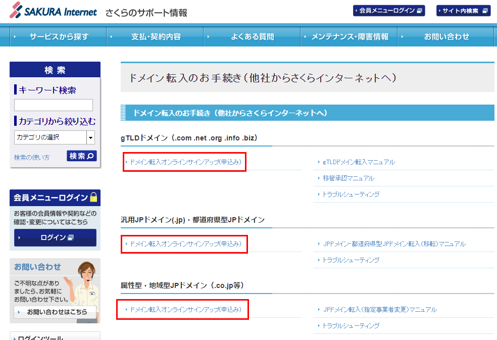Screen dimensions: 497x340
Task: Open メンテナンス・障害情報 navigation menu
Action: tap(350, 36)
